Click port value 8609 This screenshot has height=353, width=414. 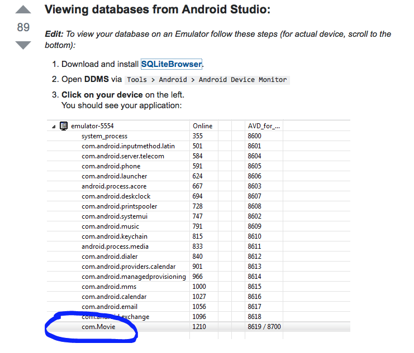254,226
